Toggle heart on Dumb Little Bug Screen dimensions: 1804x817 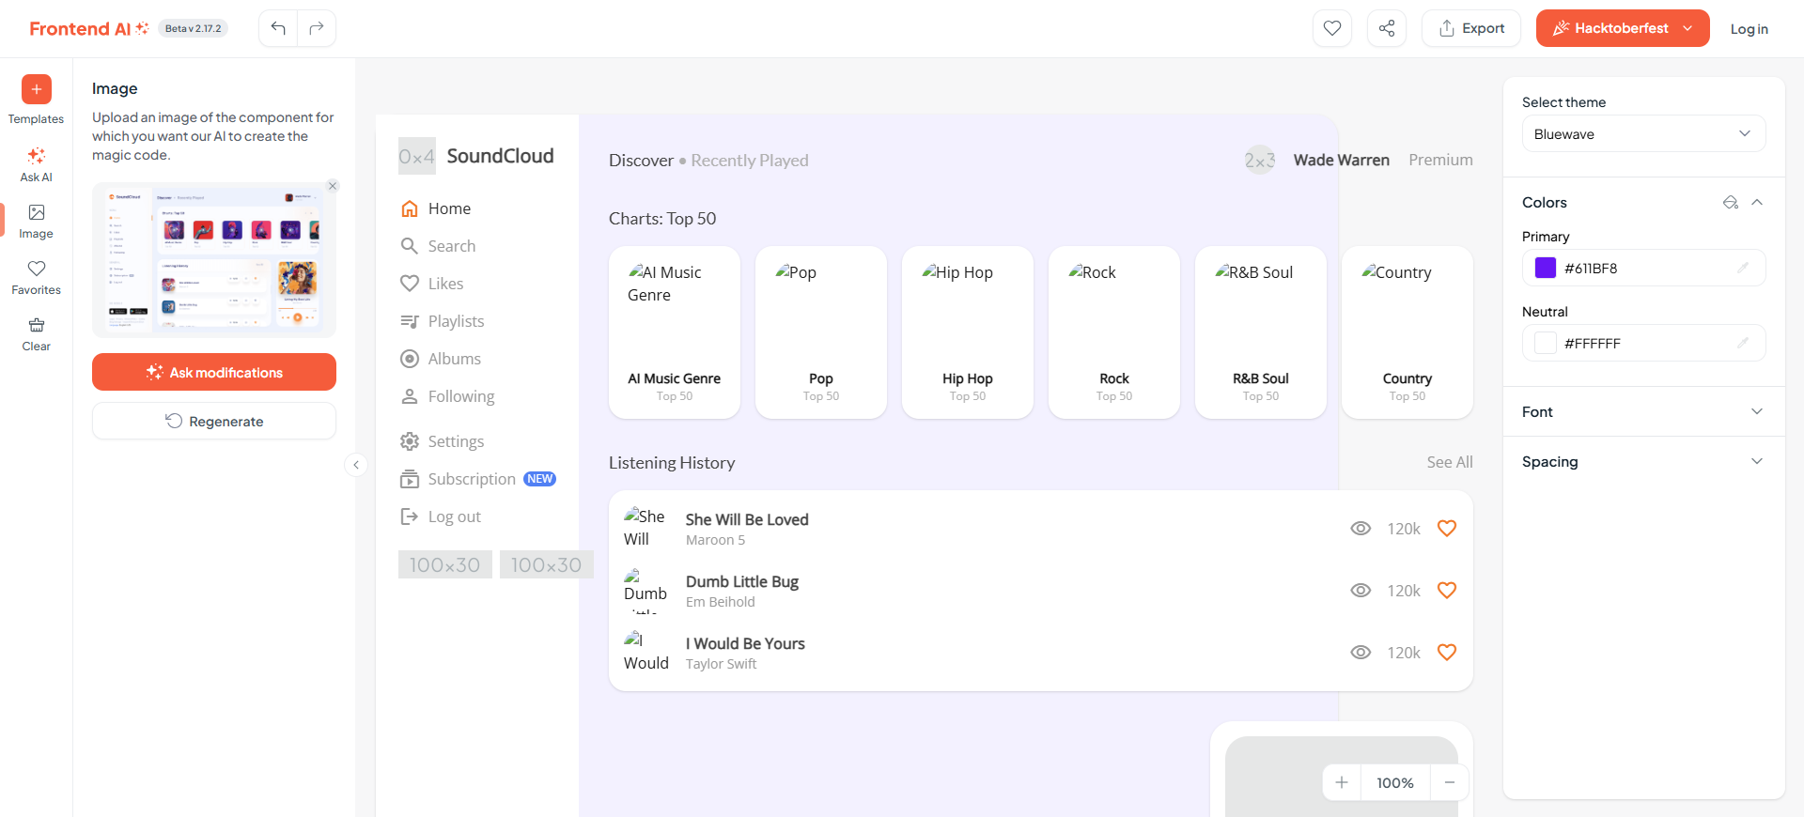1447,591
